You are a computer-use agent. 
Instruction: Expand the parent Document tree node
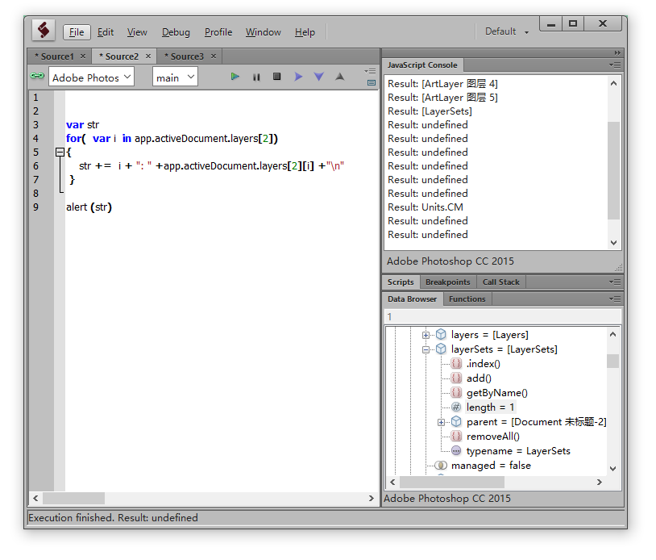[441, 422]
